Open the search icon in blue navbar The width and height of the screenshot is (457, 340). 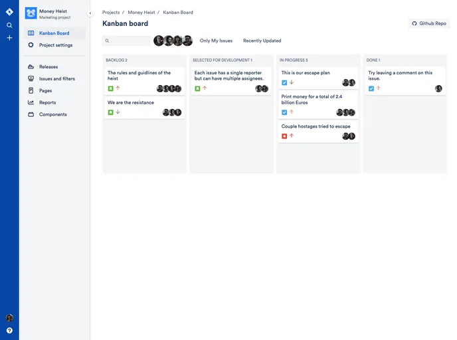pos(9,25)
